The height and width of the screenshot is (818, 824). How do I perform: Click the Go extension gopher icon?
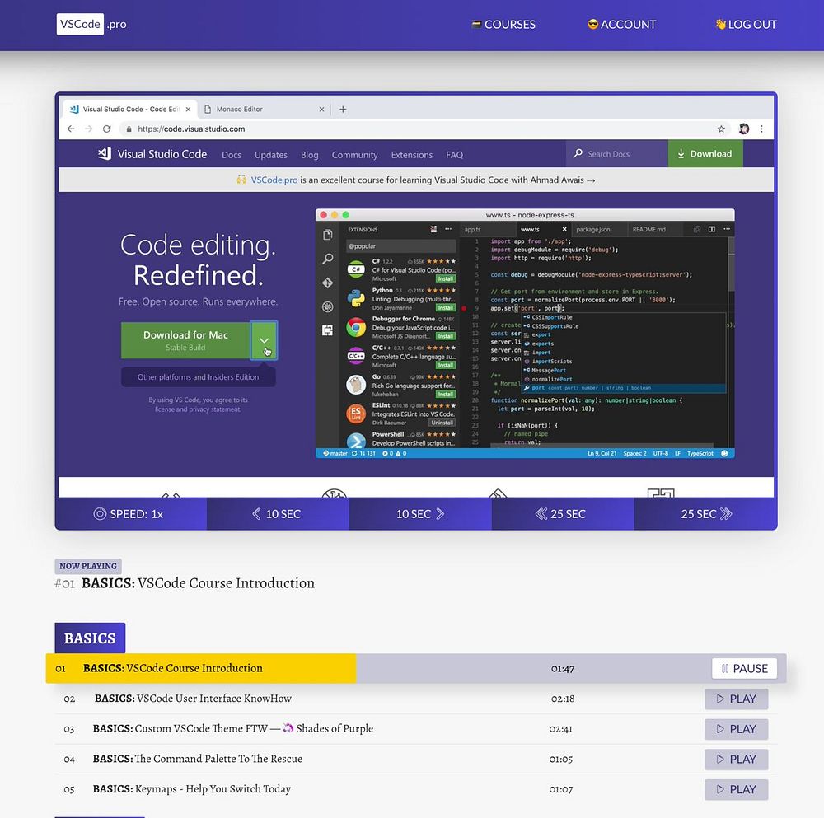(356, 385)
